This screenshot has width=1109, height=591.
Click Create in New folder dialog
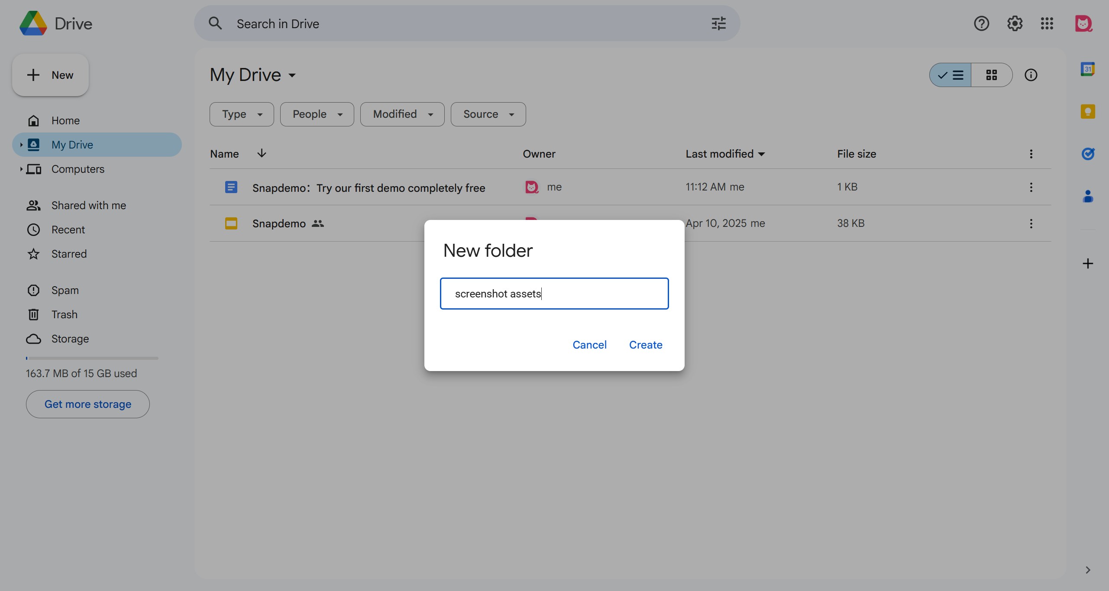(x=646, y=345)
